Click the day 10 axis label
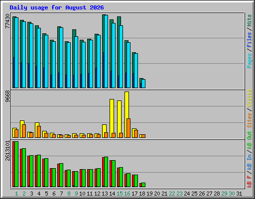The width and height of the screenshot is (255, 199). click(x=82, y=194)
